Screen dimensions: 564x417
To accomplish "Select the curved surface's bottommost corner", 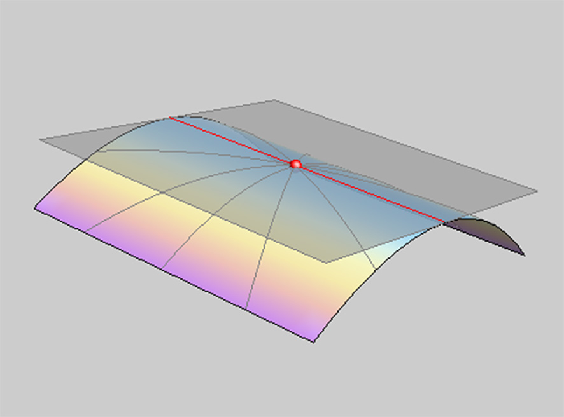I will point(314,342).
